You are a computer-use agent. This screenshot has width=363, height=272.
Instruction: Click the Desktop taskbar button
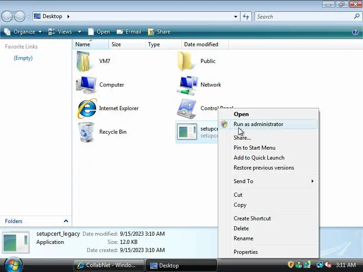click(x=181, y=265)
